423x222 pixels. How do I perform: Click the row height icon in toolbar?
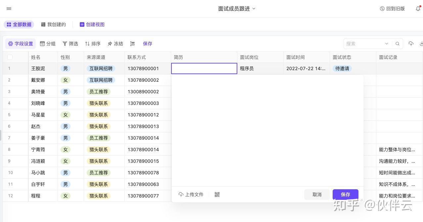[132, 44]
